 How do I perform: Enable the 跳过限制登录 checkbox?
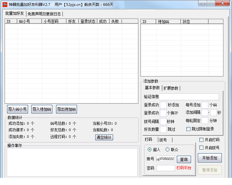click(x=200, y=129)
